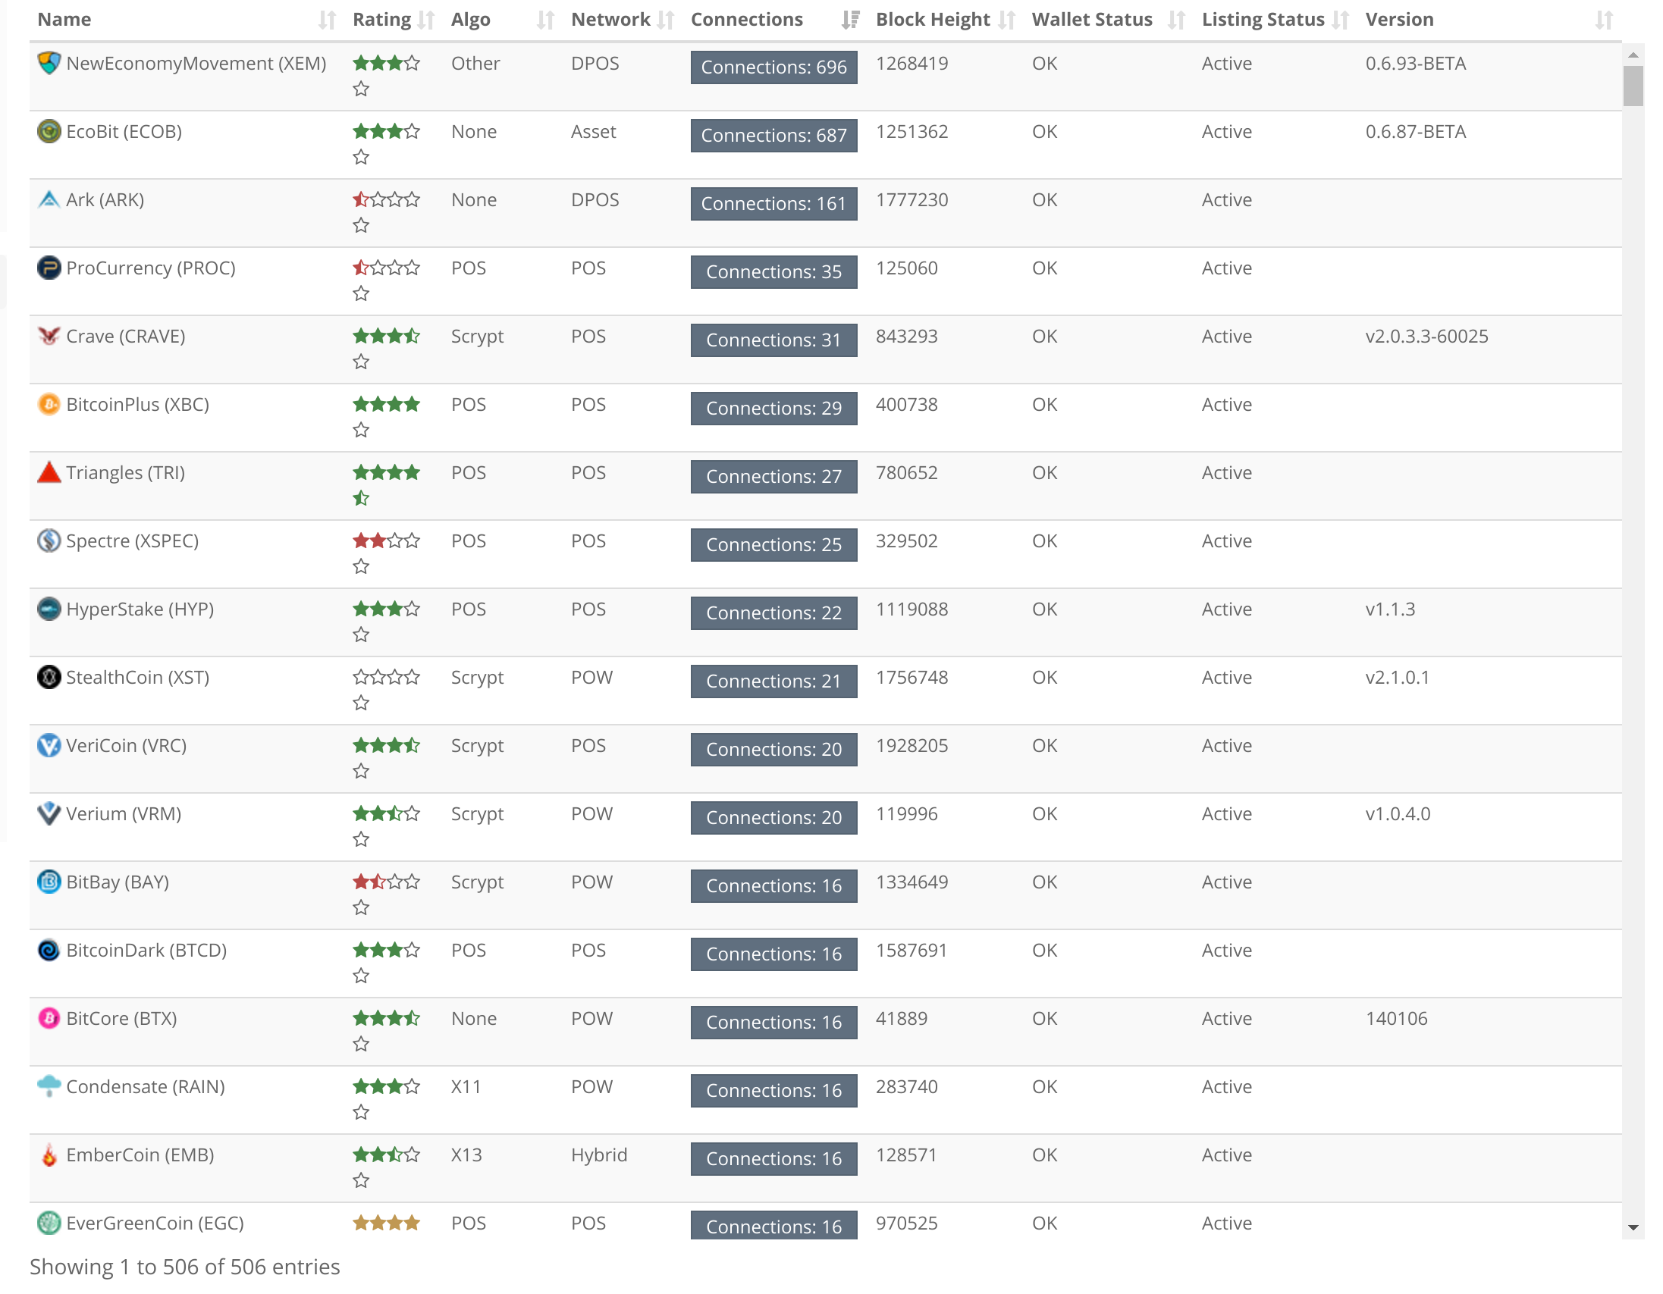Select the X11 algo cell for Condensate
This screenshot has width=1663, height=1294.
pos(466,1087)
